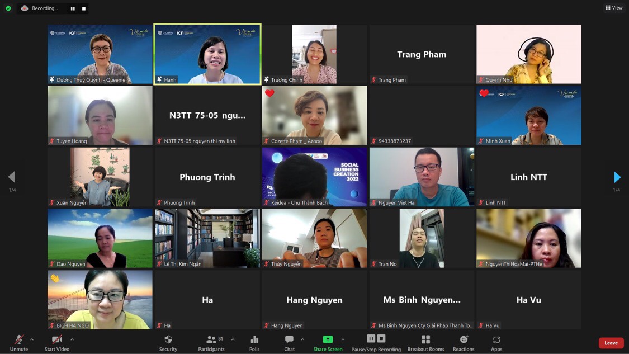
Task: Open the Breakout Rooms icon
Action: click(x=425, y=339)
